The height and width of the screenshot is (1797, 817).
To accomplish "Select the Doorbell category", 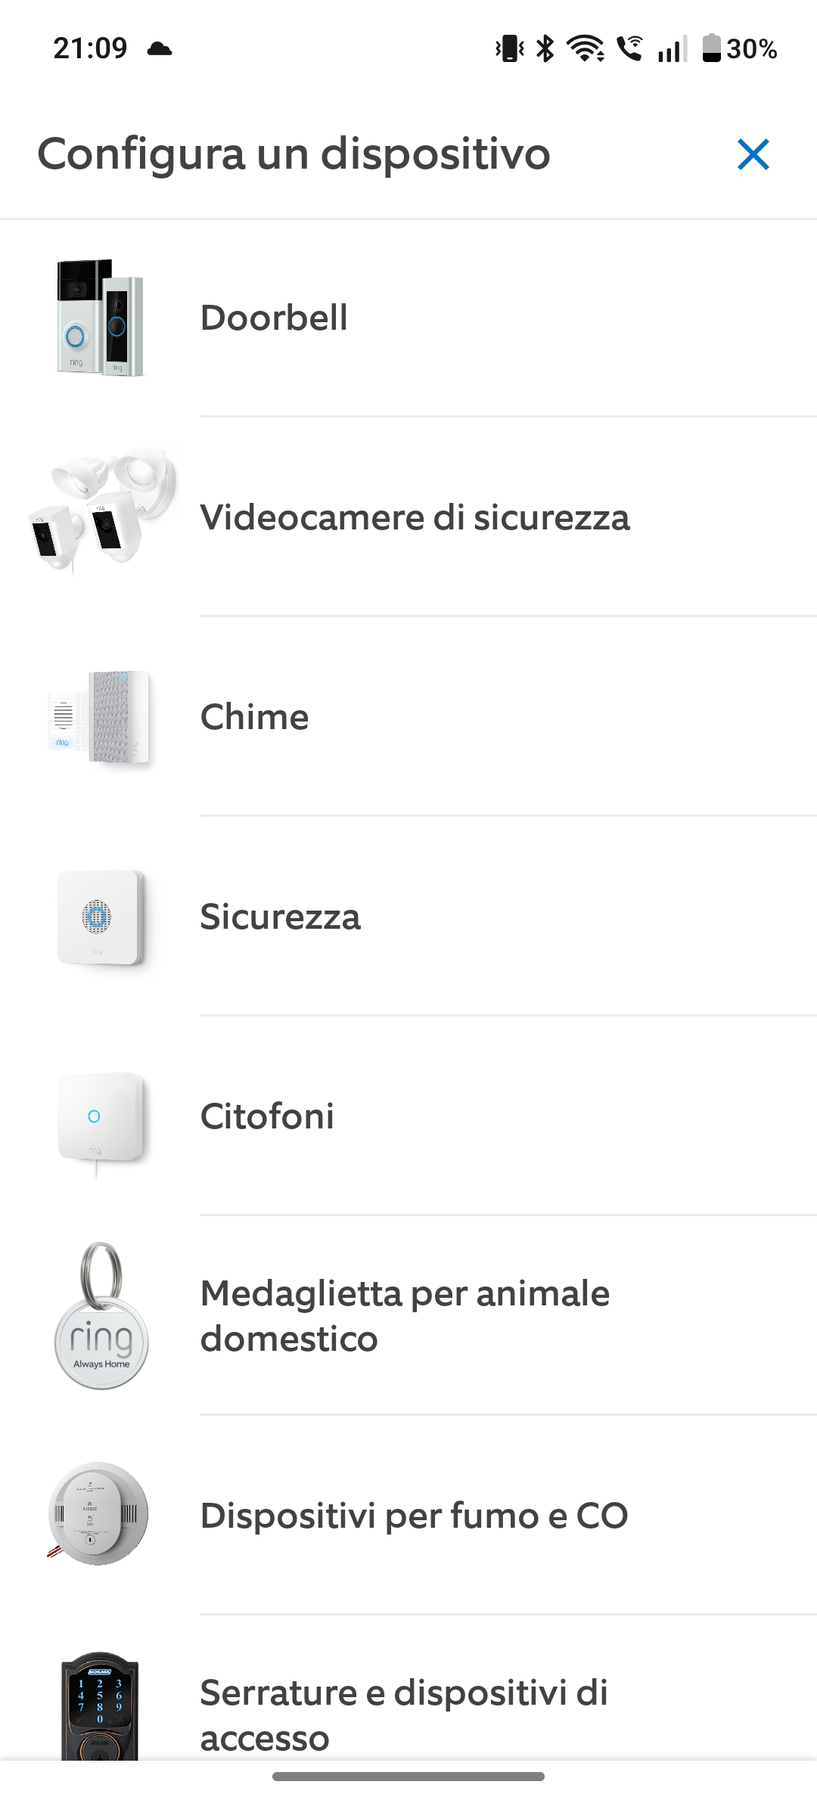I will pos(274,318).
